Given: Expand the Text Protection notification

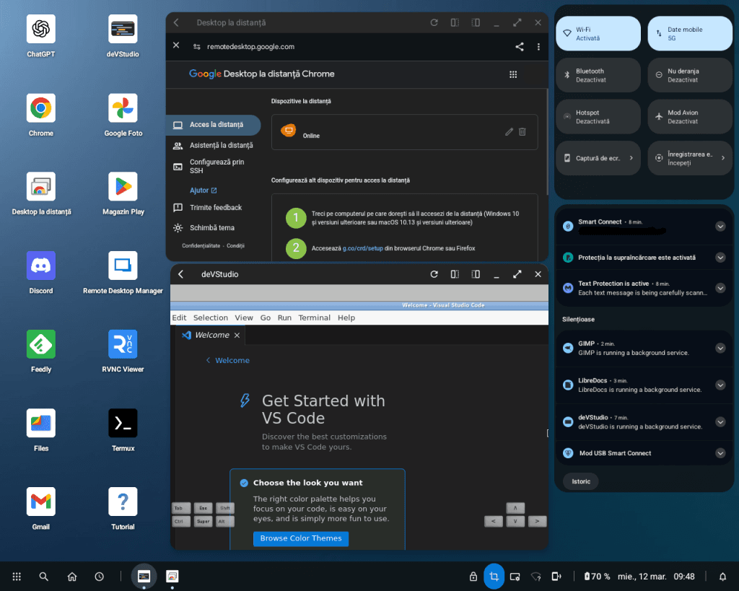Looking at the screenshot, I should click(720, 288).
